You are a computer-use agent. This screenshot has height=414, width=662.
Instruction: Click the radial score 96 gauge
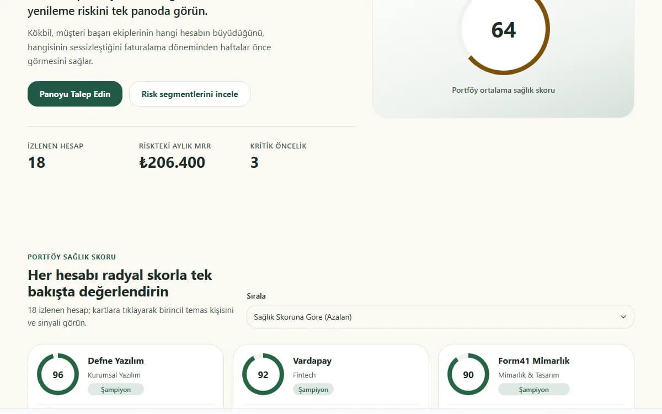pos(58,374)
